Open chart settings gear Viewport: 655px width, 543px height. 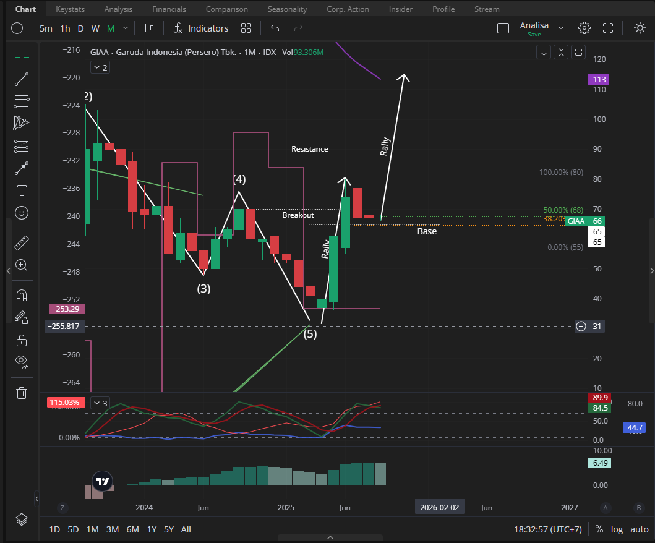pos(584,28)
